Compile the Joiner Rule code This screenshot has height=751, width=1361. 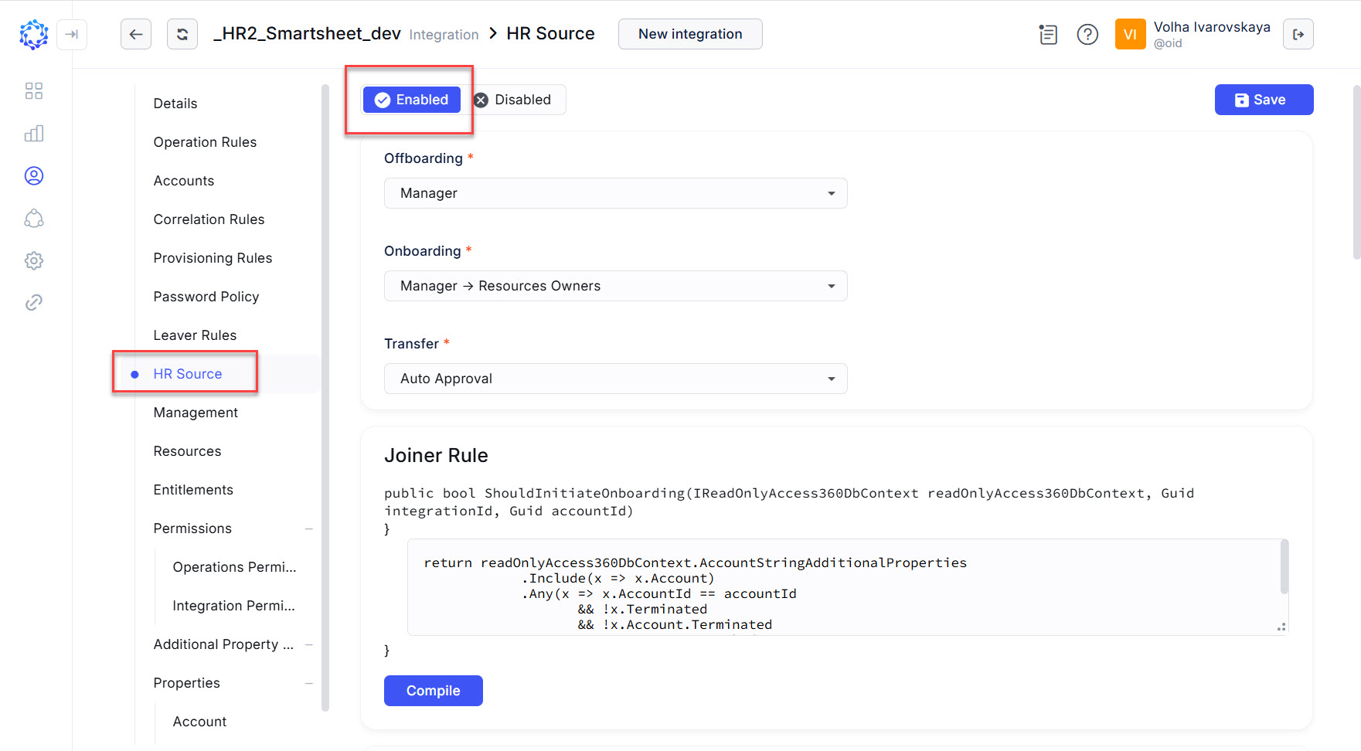[433, 690]
